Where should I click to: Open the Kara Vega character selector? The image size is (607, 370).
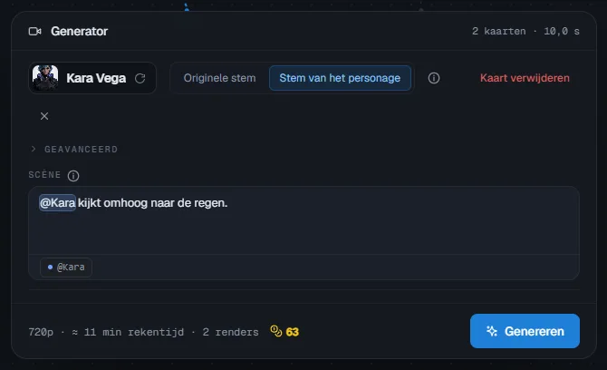(x=92, y=78)
